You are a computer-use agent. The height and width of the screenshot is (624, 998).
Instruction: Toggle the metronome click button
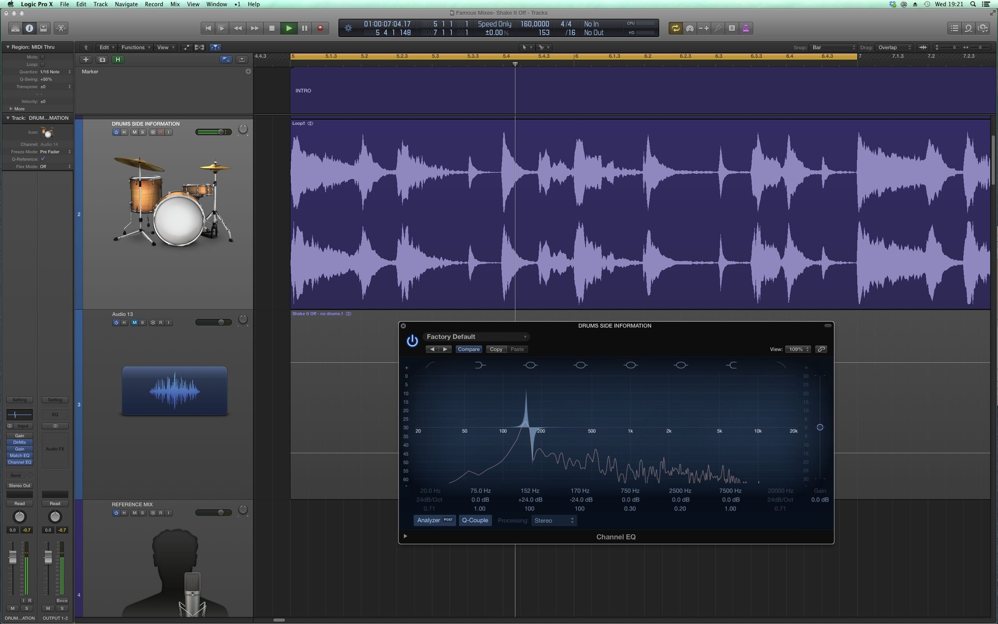[x=746, y=28]
